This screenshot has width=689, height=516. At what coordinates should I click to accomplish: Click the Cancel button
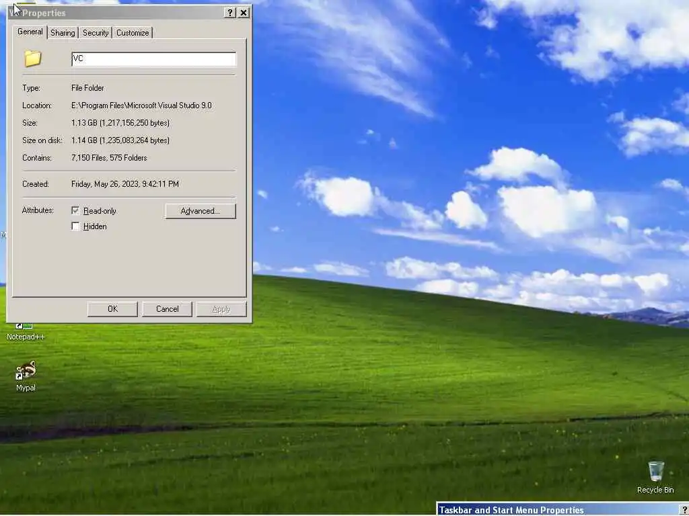coord(168,309)
